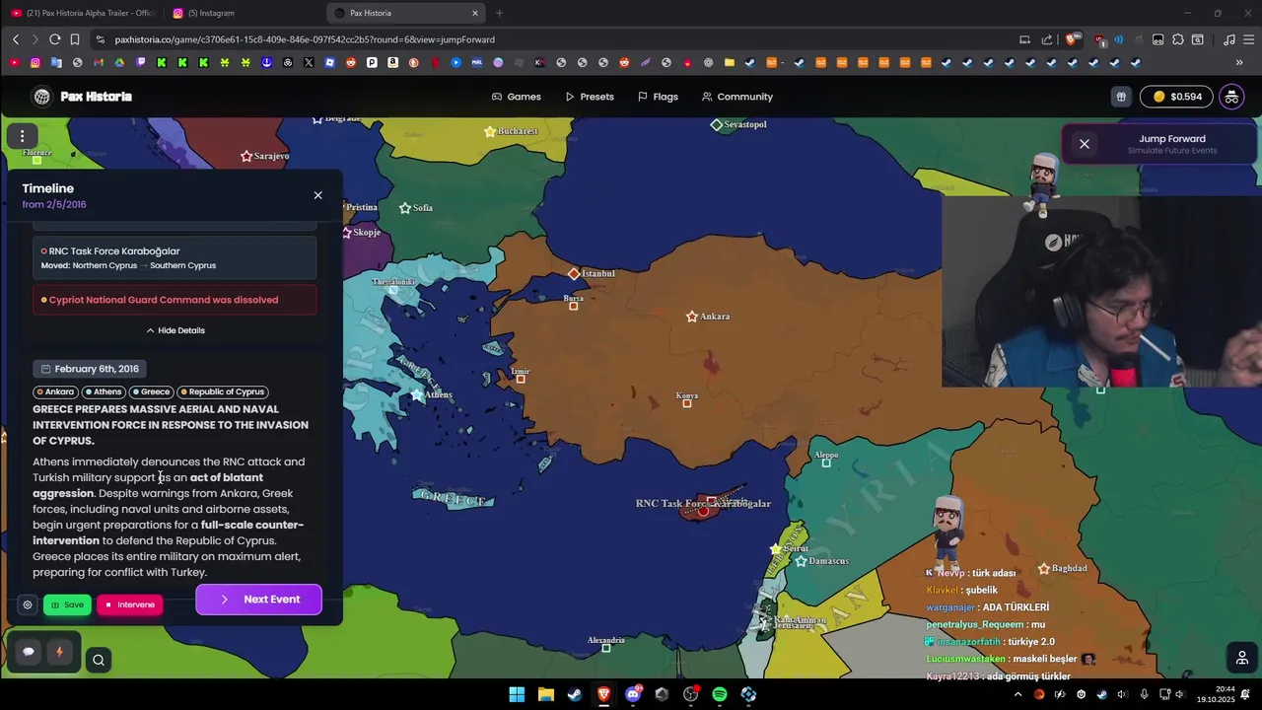Click the February 6th, 2016 date label
The height and width of the screenshot is (710, 1262).
point(90,369)
